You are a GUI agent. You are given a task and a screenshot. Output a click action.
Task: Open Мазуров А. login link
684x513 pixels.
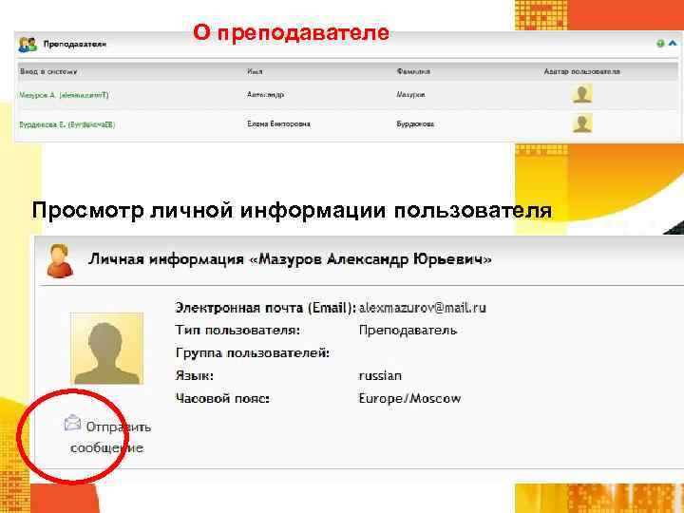65,95
